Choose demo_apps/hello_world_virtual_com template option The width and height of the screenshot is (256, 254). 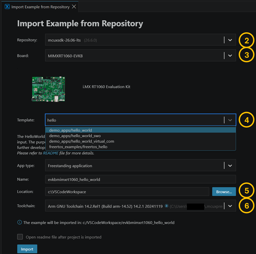140,141
